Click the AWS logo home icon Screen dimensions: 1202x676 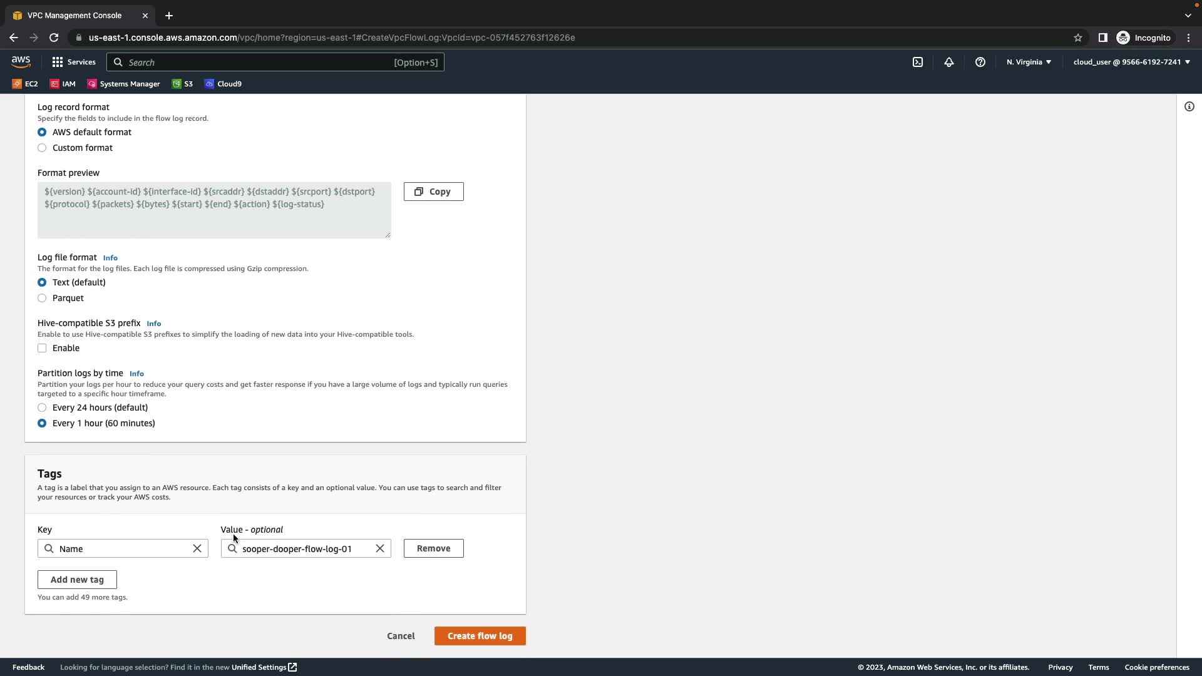(21, 61)
